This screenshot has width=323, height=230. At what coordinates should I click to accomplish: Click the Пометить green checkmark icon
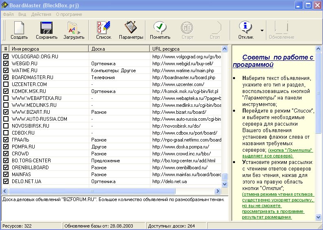[x=160, y=27]
